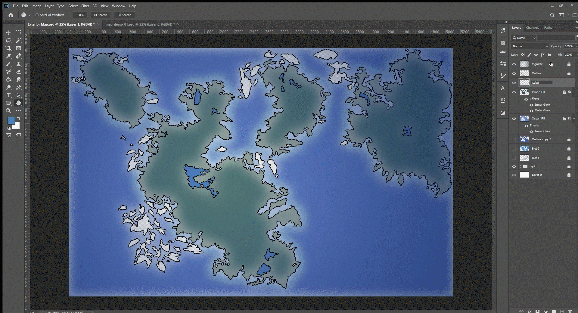
Task: Pick the Eyedropper tool
Action: pos(8,56)
